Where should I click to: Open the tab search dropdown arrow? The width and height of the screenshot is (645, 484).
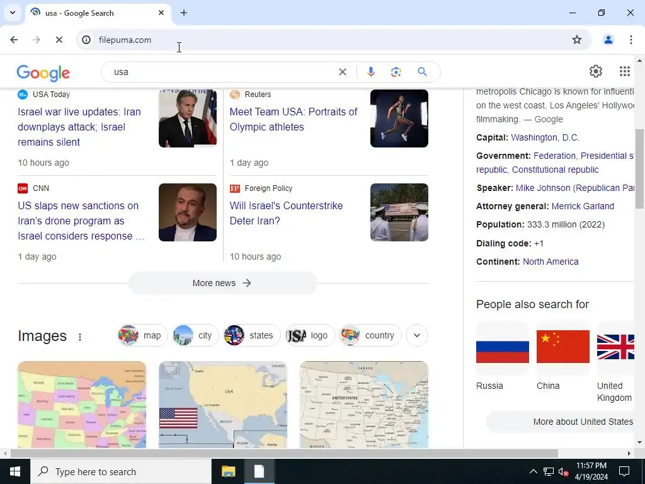click(x=13, y=13)
